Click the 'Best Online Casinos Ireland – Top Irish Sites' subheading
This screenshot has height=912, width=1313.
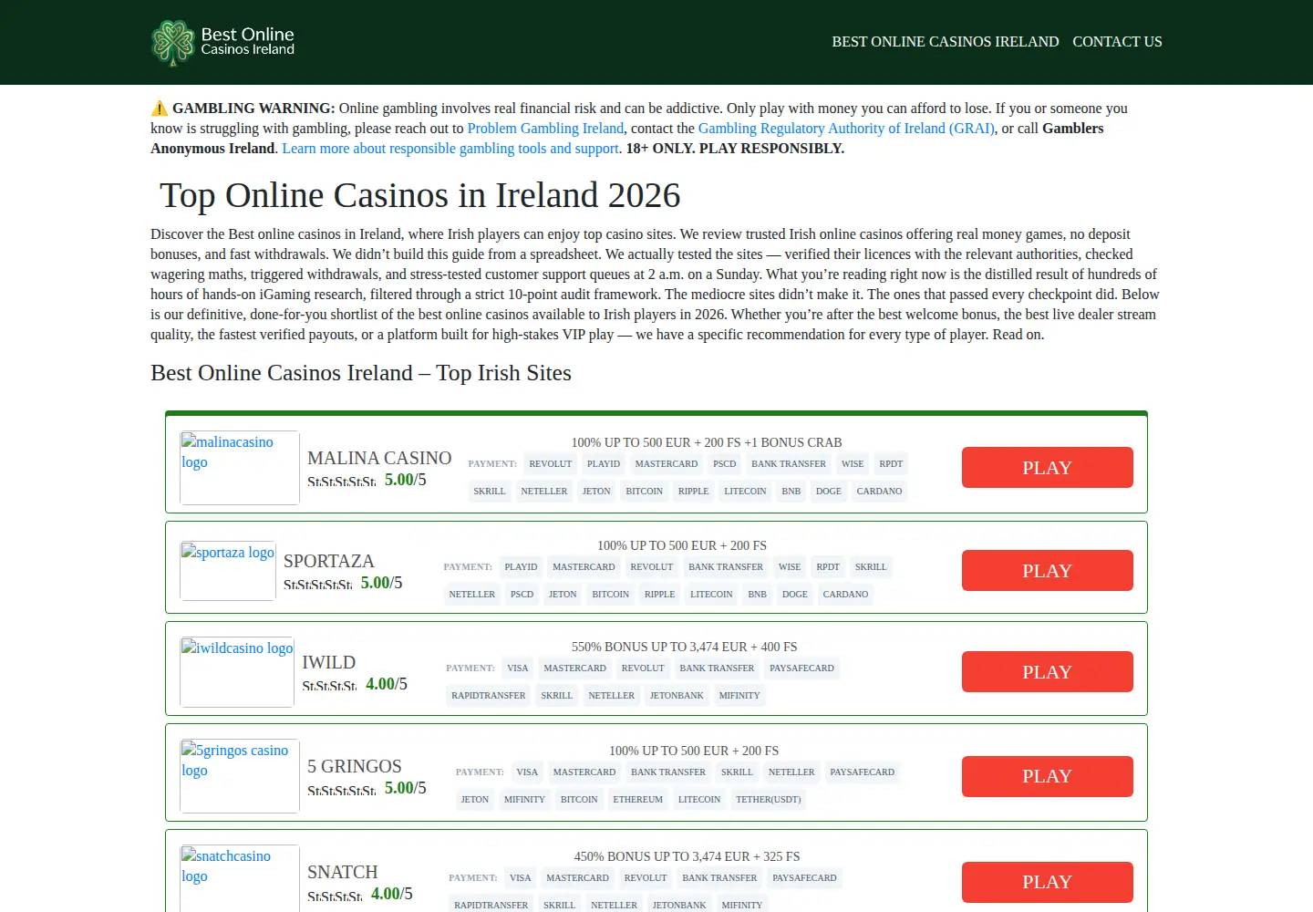coord(361,373)
